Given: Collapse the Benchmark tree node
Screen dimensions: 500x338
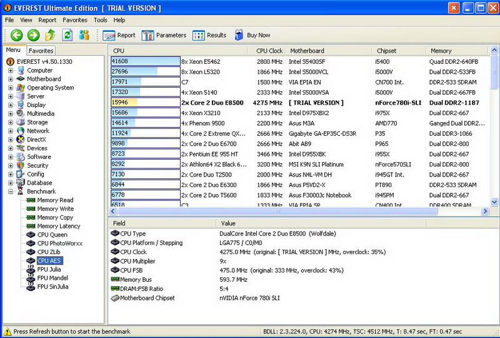Looking at the screenshot, I should pos(11,192).
